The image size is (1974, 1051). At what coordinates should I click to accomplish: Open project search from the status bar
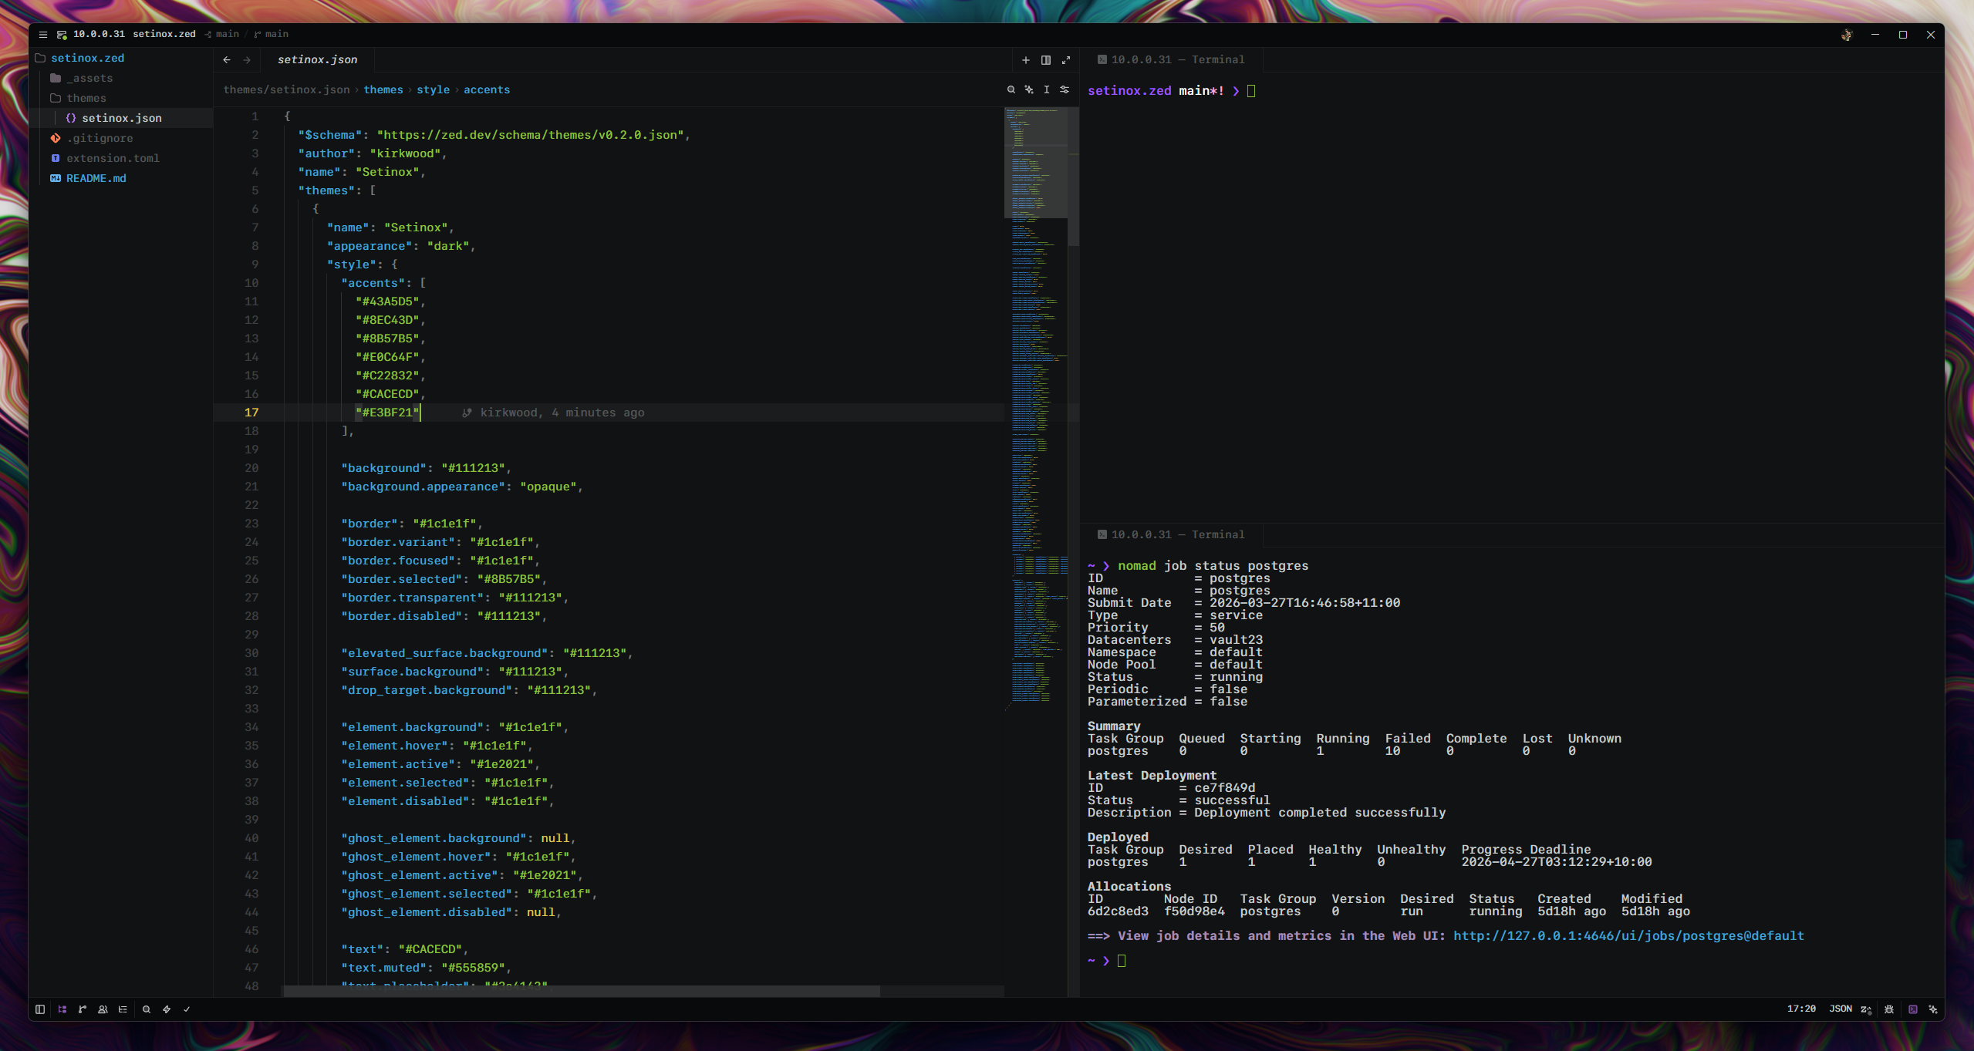tap(146, 1009)
